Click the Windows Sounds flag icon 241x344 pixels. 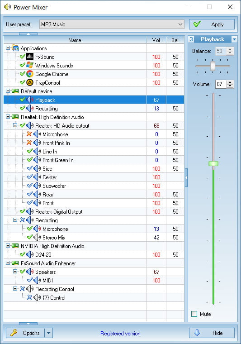pyautogui.click(x=30, y=65)
